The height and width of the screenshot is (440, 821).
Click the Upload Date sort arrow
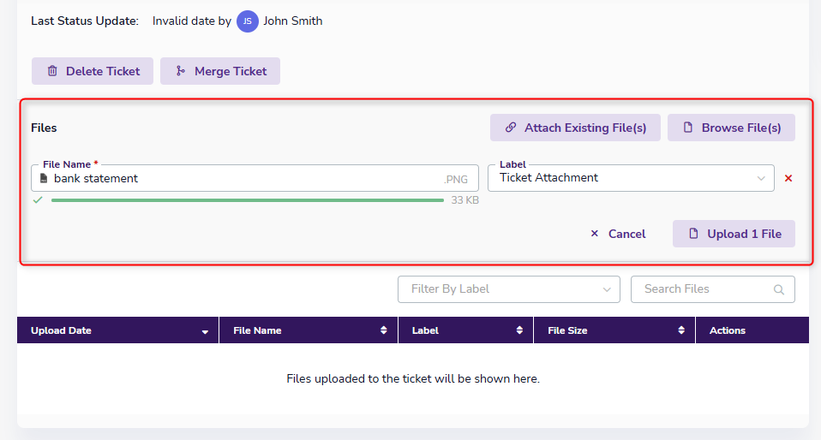tap(205, 331)
